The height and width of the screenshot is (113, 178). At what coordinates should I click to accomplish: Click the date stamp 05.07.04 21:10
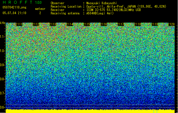coord(14,13)
